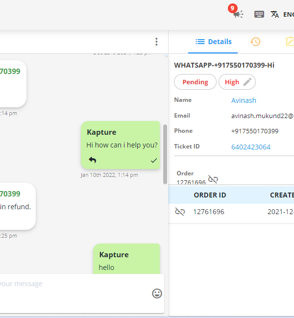Click the email avinash.mukund22 value
This screenshot has height=318, width=294.
263,116
